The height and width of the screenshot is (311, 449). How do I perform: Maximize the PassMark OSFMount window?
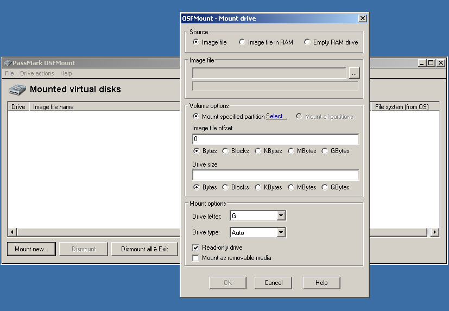[431, 63]
